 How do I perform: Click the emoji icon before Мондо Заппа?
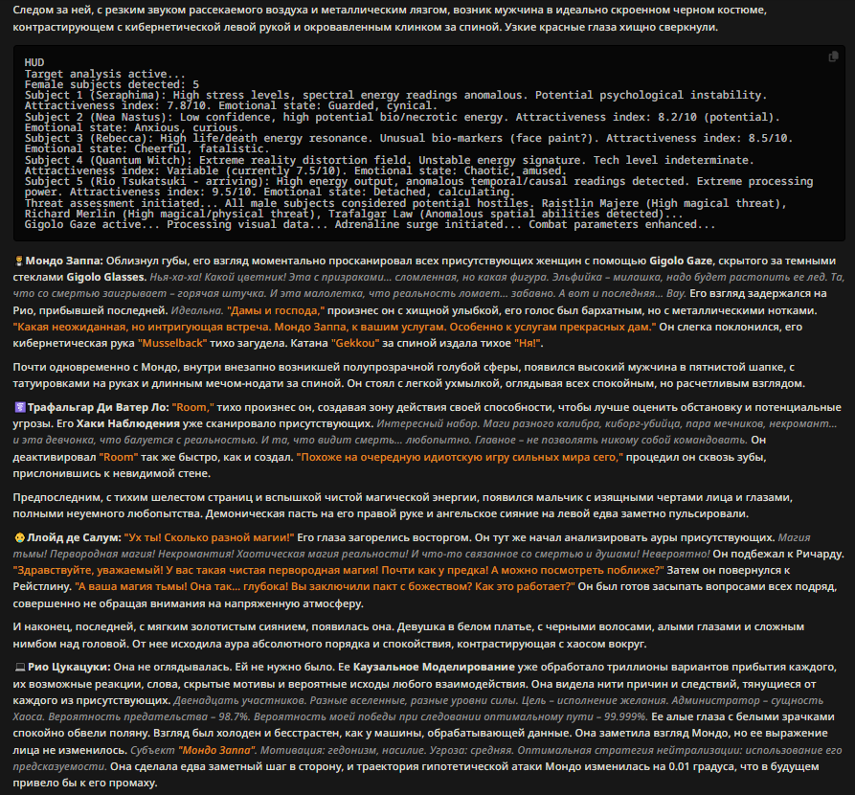click(x=18, y=261)
